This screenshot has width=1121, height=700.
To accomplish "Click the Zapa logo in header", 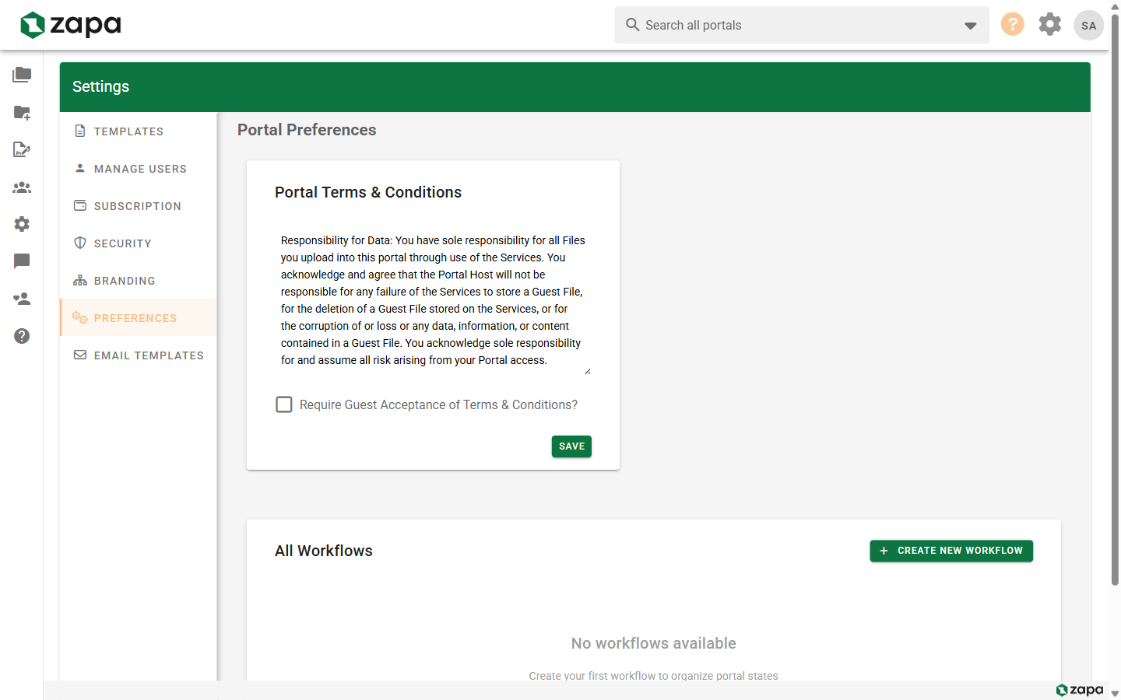I will 71,25.
